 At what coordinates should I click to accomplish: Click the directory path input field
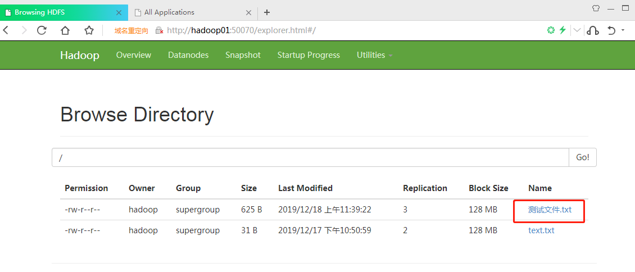[311, 157]
